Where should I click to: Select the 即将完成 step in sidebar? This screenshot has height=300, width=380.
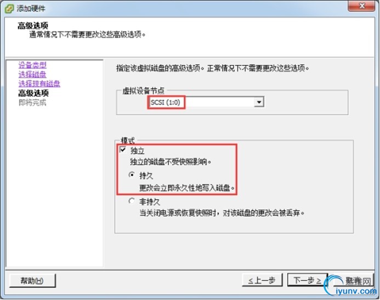click(x=32, y=102)
